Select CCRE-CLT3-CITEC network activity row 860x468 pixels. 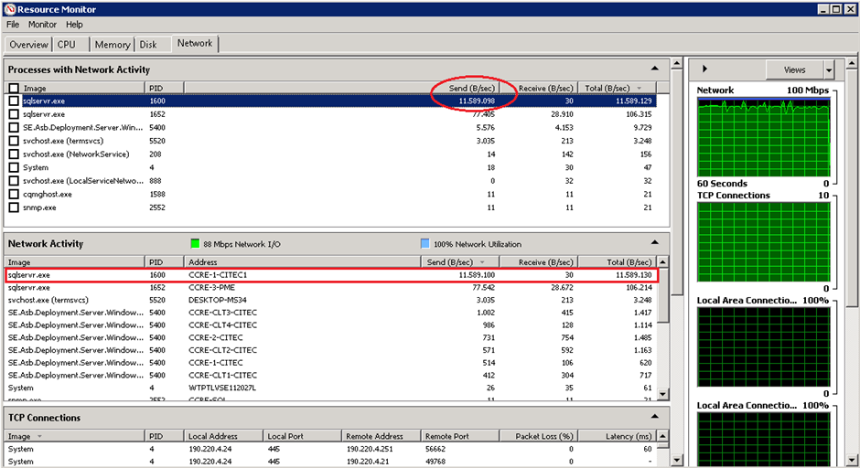coord(331,313)
